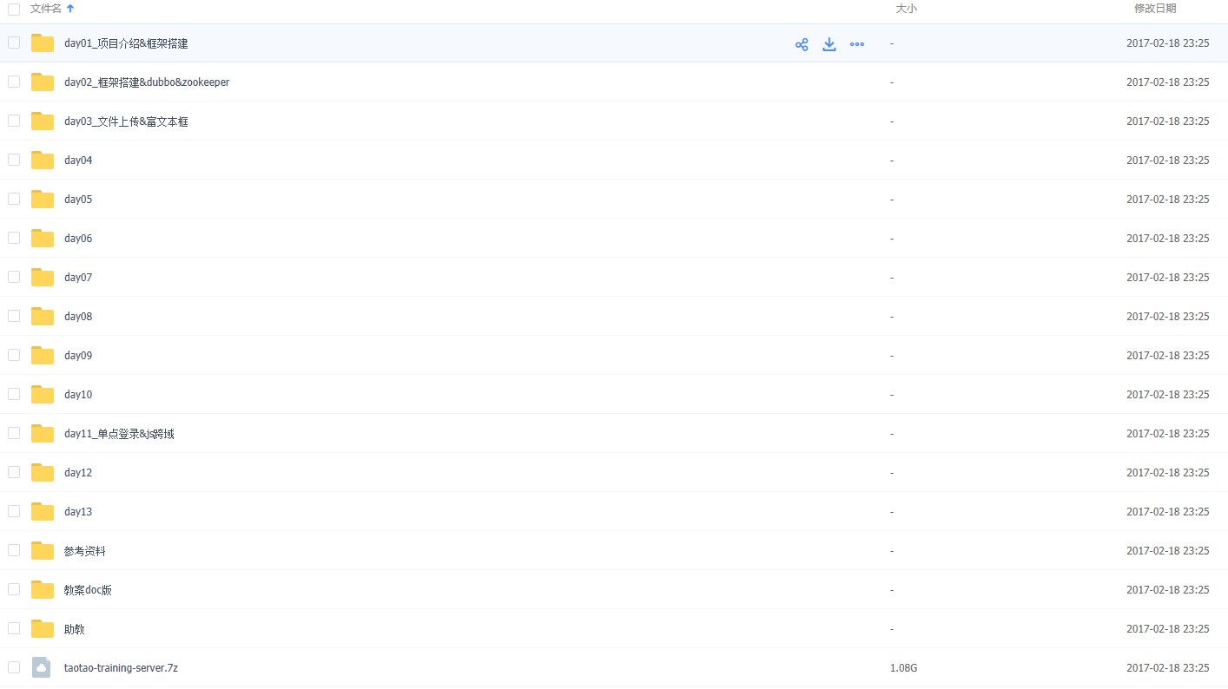Click the day03_文件上传&富文本框 folder icon
Screen dimensions: 1228x689
pos(43,121)
